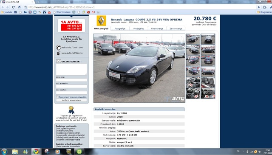Click o ponudbi obvesti prijatelja link
Image resolution: width=272 pixels, height=155 pixels.
pyautogui.click(x=71, y=135)
